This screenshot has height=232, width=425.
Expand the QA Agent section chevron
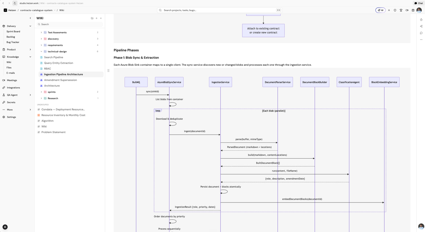30,95
